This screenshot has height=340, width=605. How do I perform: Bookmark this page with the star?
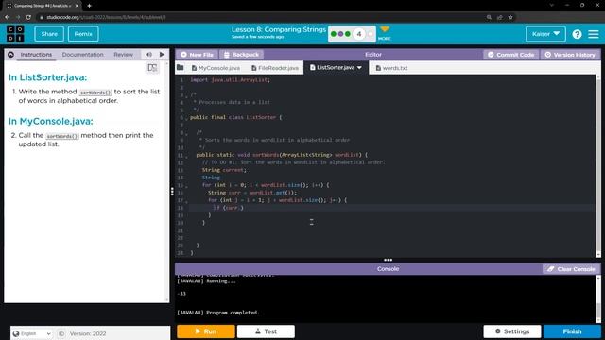[510, 17]
